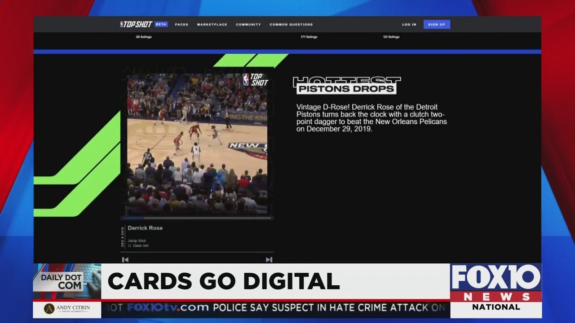Click the video progress bar
This screenshot has width=575, height=323.
pos(198,218)
